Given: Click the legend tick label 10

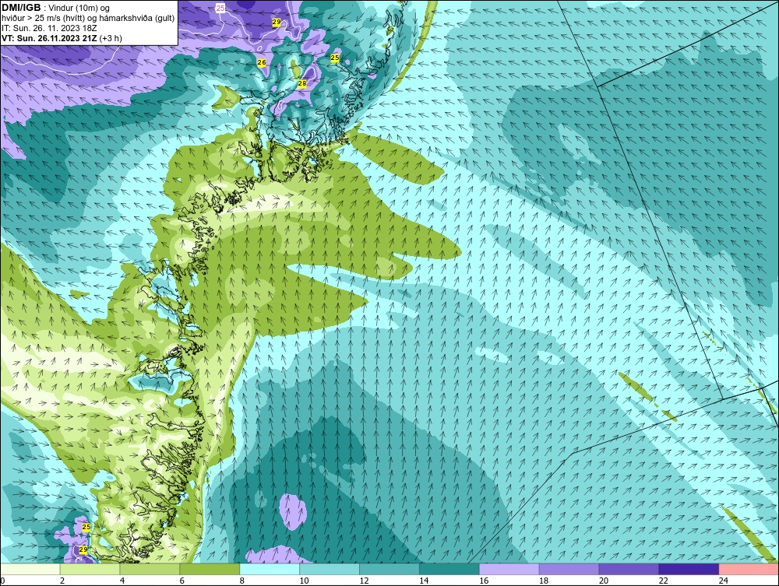Looking at the screenshot, I should point(304,581).
